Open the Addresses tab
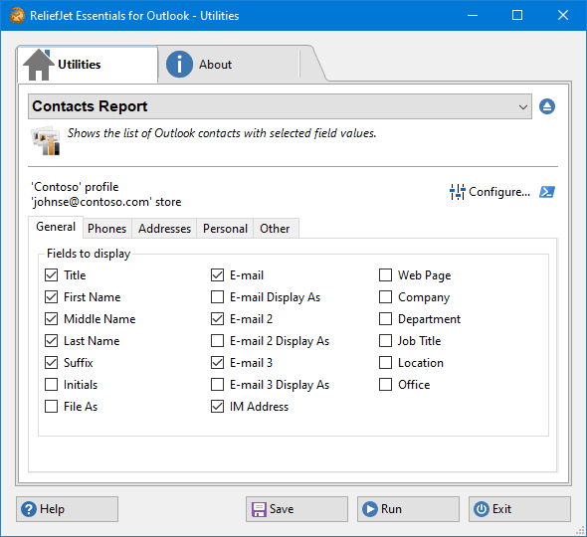This screenshot has height=537, width=587. [x=164, y=229]
